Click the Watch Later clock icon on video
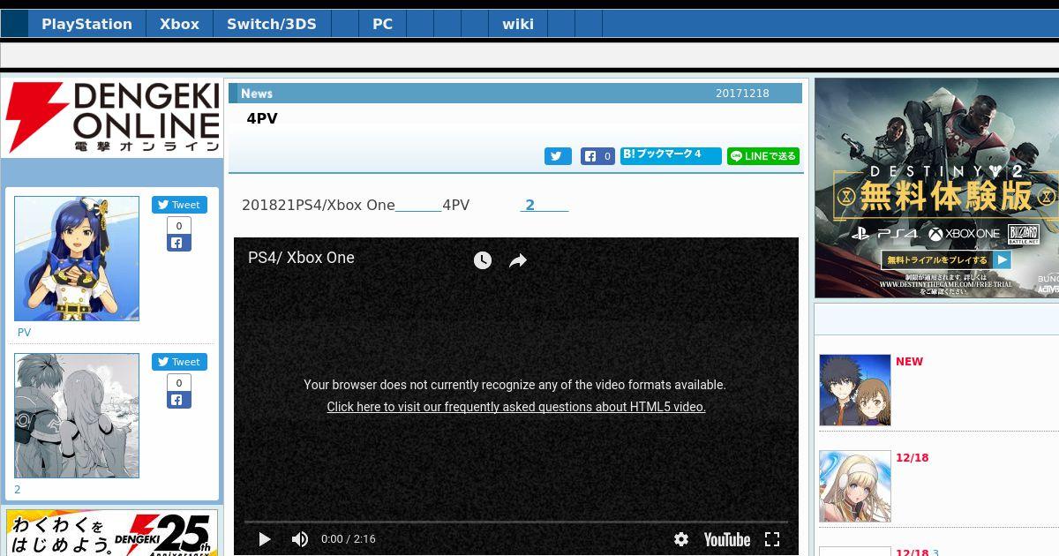The width and height of the screenshot is (1059, 556). (x=483, y=260)
